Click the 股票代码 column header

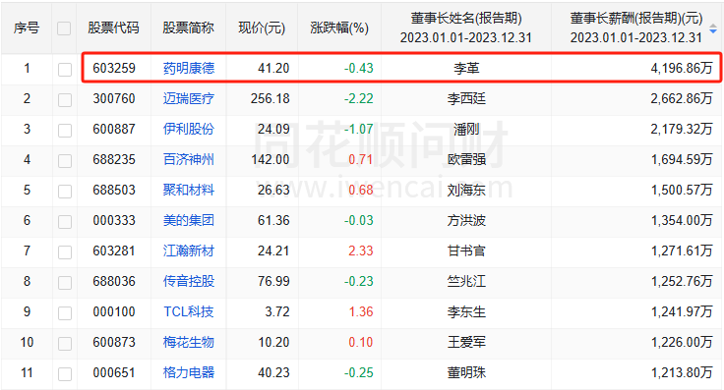pos(113,28)
